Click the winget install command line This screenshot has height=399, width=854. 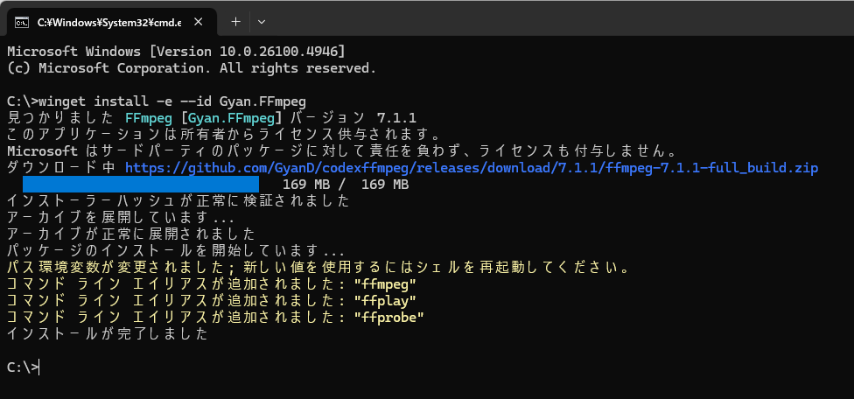(x=157, y=101)
